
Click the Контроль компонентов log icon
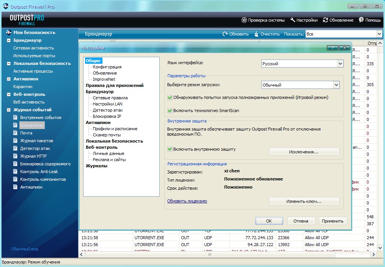[15, 179]
